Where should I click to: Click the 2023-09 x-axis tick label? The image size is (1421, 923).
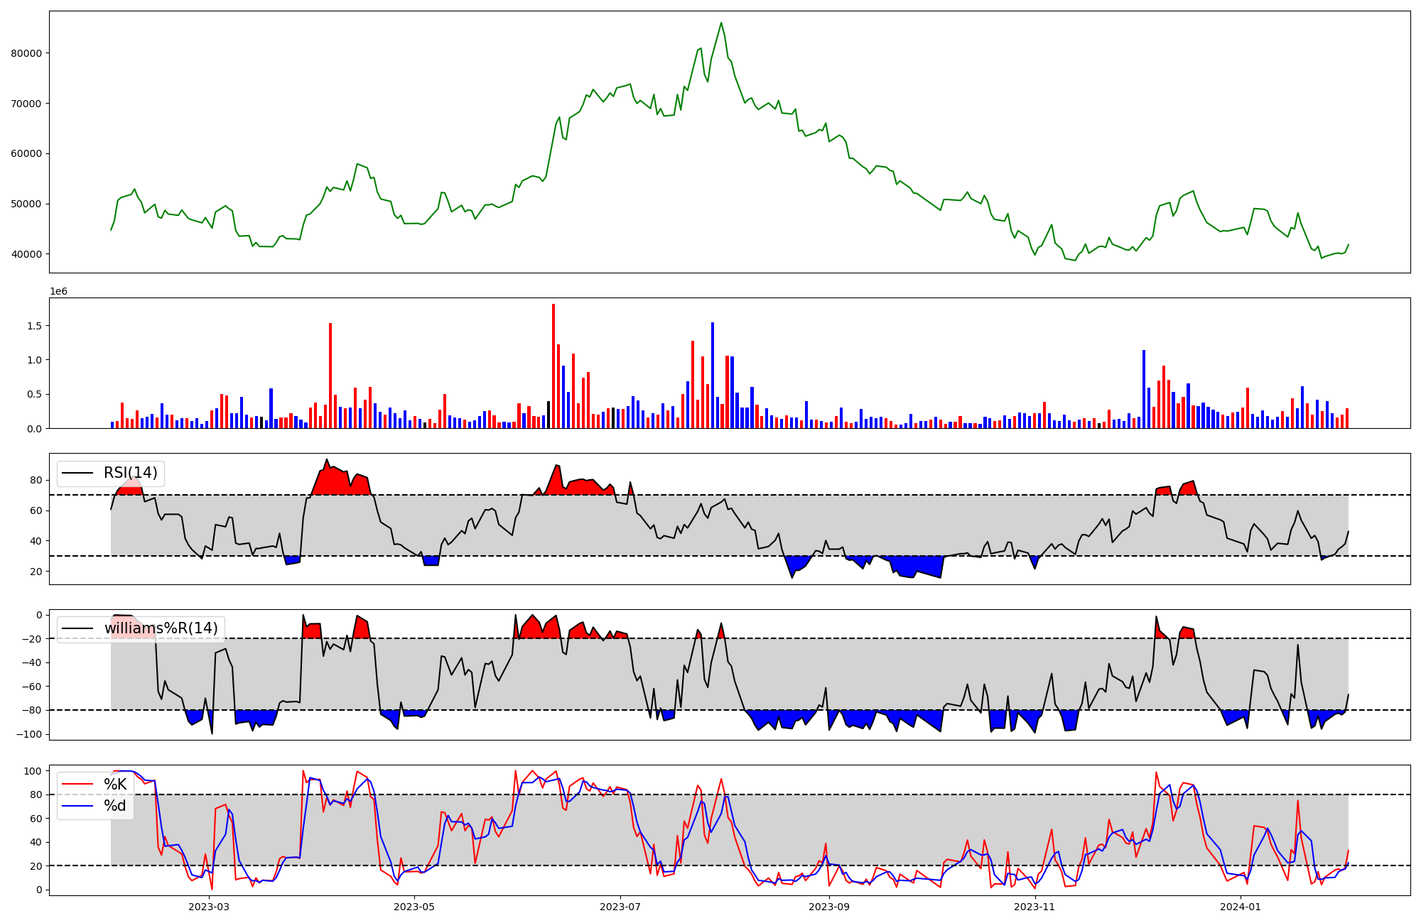pyautogui.click(x=828, y=907)
